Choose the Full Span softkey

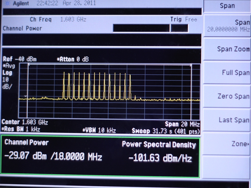[227, 73]
